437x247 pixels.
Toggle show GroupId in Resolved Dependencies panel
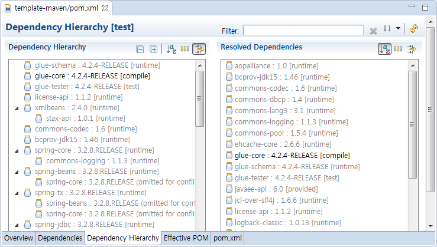tap(398, 49)
